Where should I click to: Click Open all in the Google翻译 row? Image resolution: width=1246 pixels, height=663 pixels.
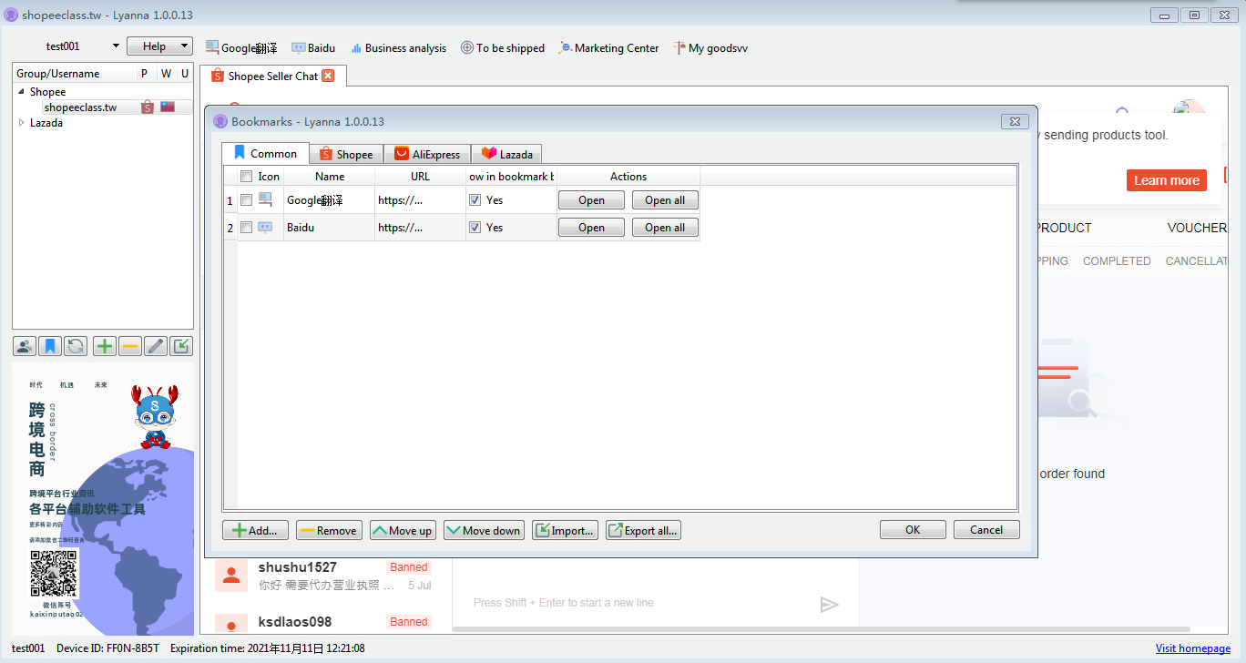coord(665,200)
